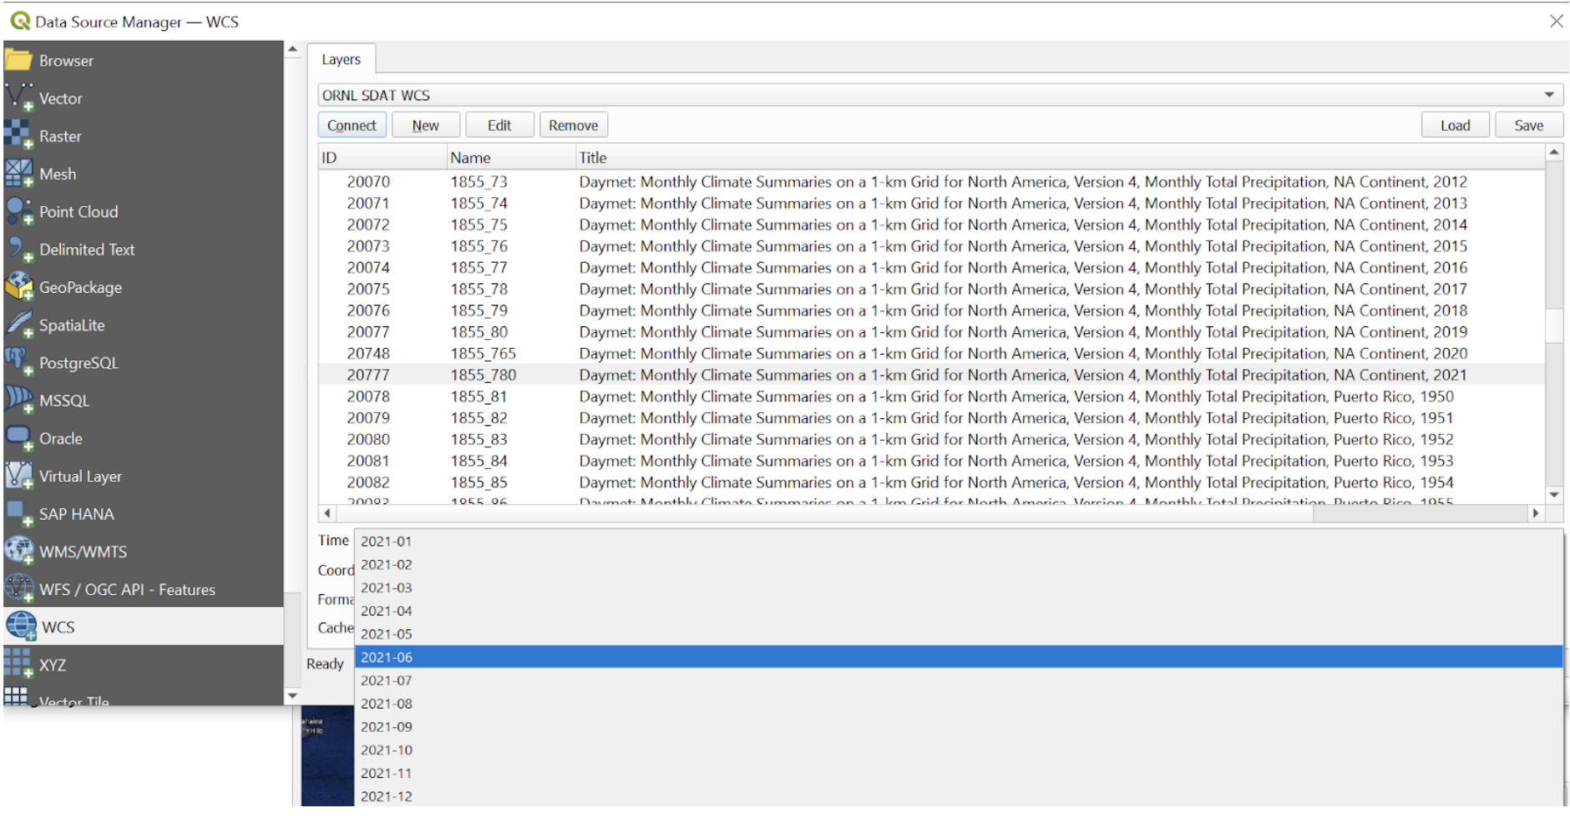Image resolution: width=1570 pixels, height=838 pixels.
Task: Choose the Mesh source icon
Action: (18, 174)
